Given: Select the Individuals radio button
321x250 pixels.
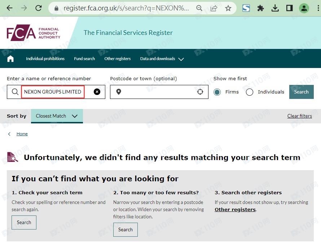Looking at the screenshot, I should tap(250, 92).
